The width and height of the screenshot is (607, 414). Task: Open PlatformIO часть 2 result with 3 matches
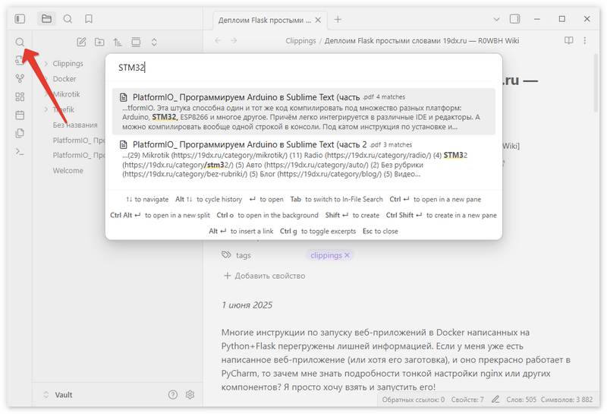tap(304, 159)
